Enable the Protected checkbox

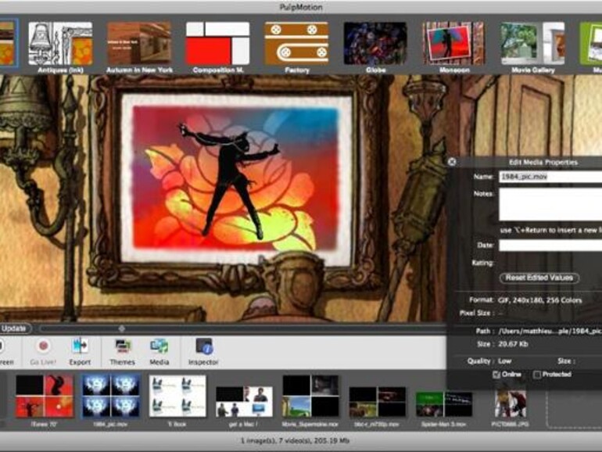[x=537, y=375]
